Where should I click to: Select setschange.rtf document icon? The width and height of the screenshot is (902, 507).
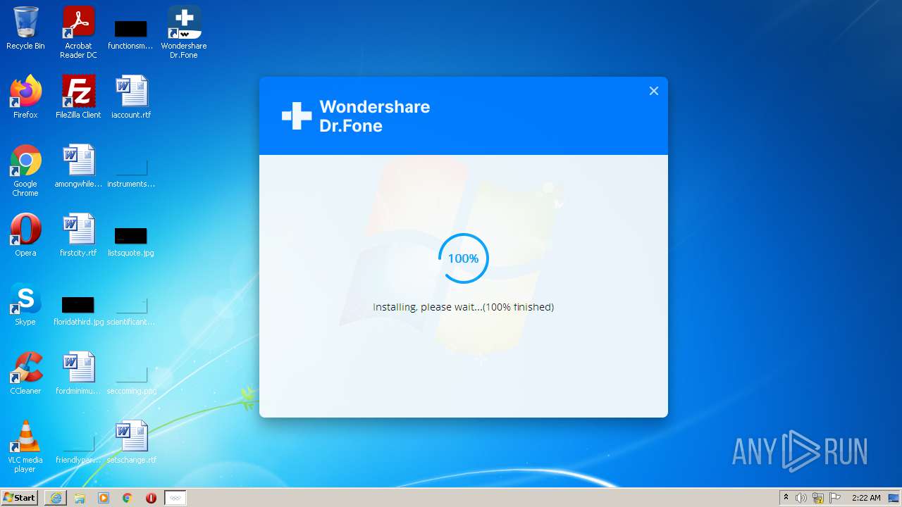click(131, 442)
